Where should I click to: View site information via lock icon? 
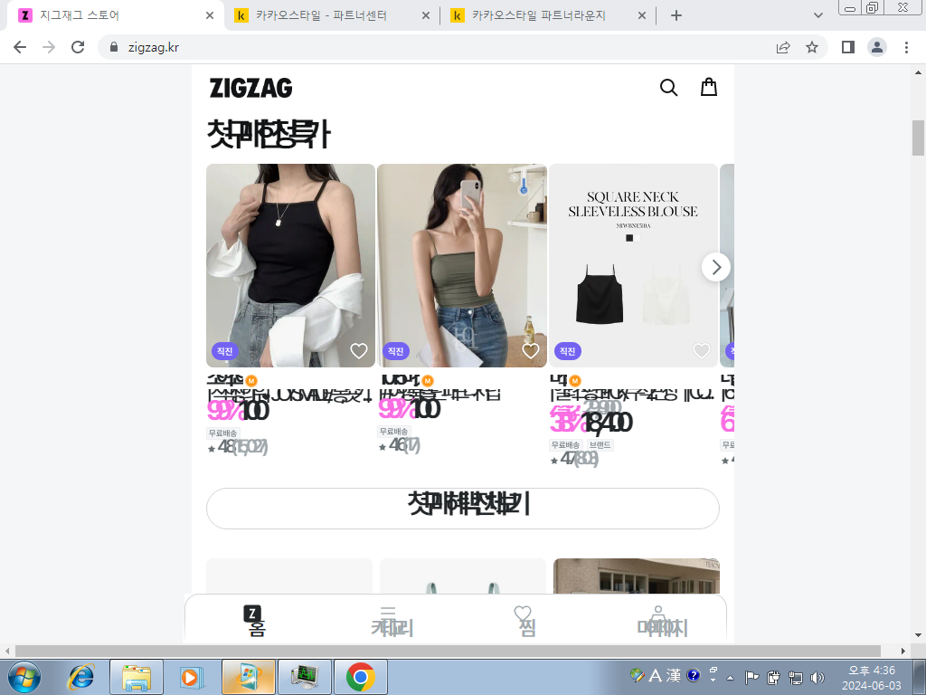point(114,47)
